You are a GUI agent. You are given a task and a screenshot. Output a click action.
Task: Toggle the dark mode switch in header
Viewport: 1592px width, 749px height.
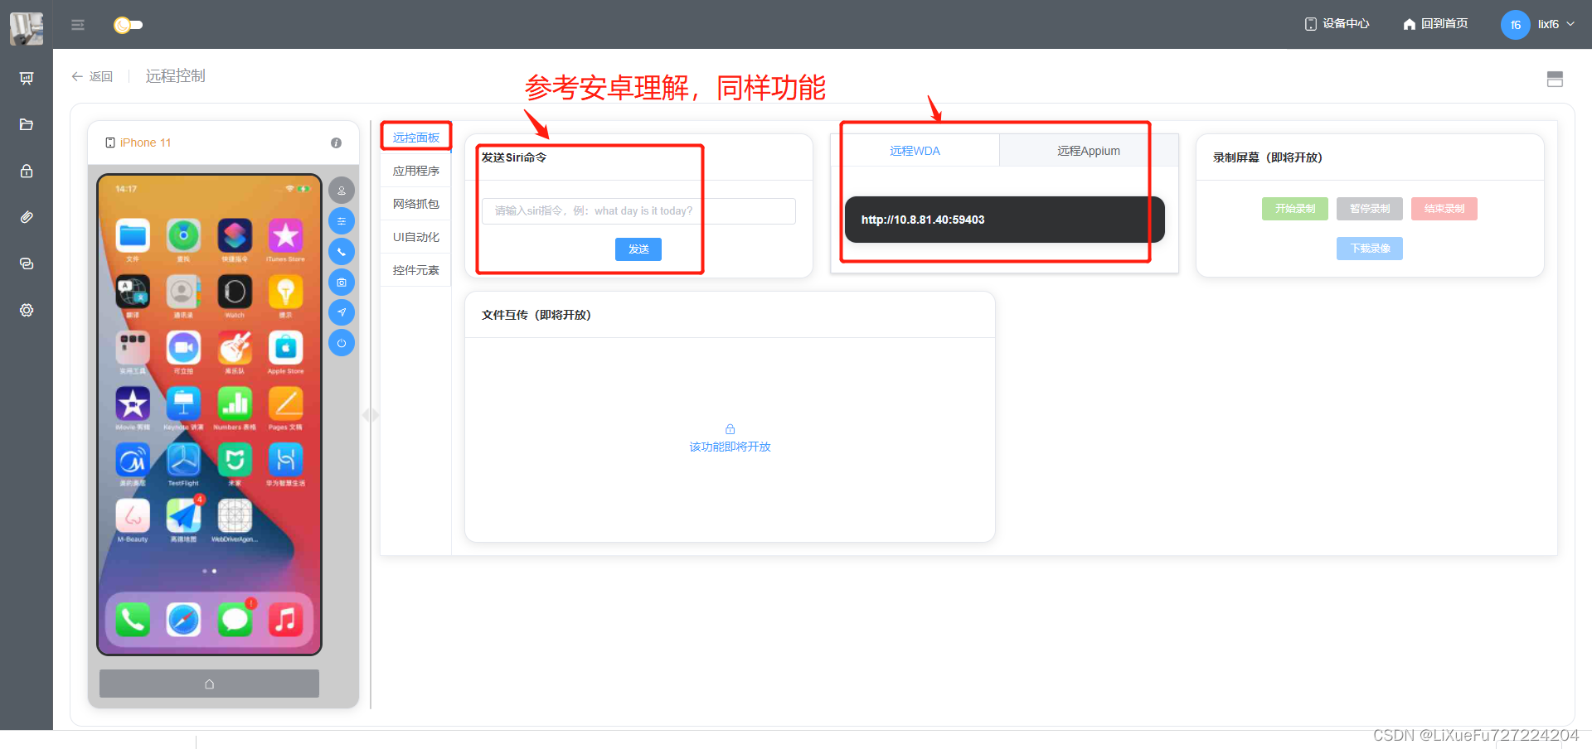pos(128,25)
